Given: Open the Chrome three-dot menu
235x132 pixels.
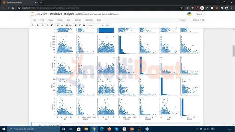Looking at the screenshot, I should 232,8.
